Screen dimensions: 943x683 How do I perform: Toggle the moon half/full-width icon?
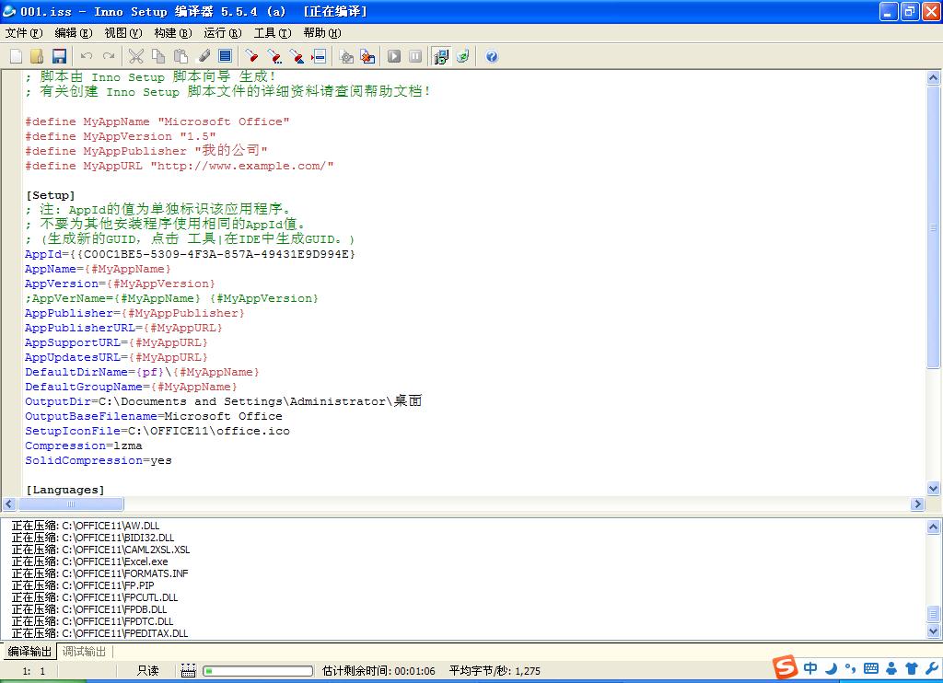[x=832, y=668]
